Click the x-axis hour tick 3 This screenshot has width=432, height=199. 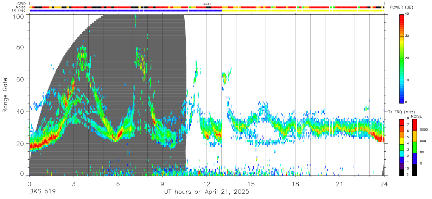[x=74, y=184]
